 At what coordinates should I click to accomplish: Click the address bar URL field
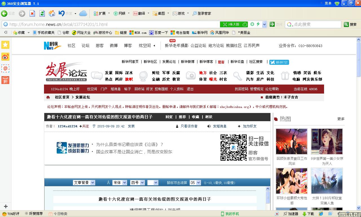pos(113,25)
